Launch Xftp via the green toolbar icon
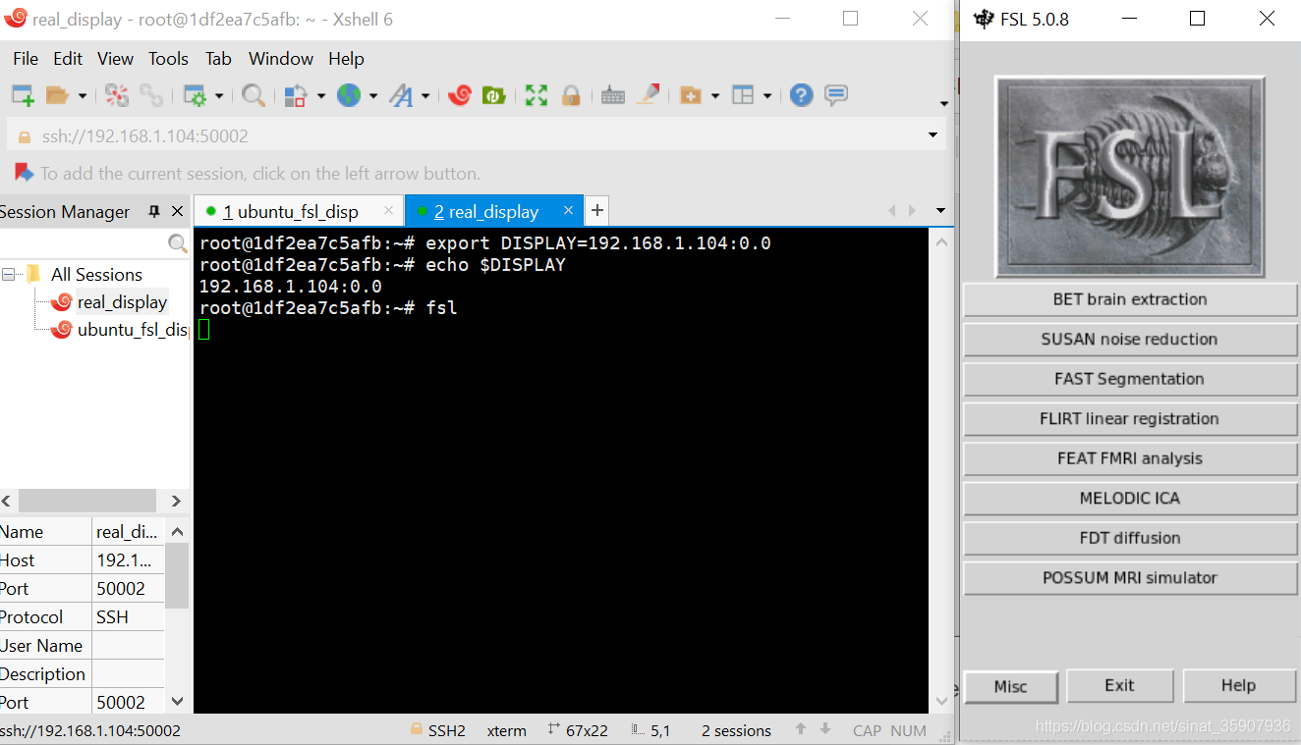Viewport: 1301px width, 745px height. (493, 95)
